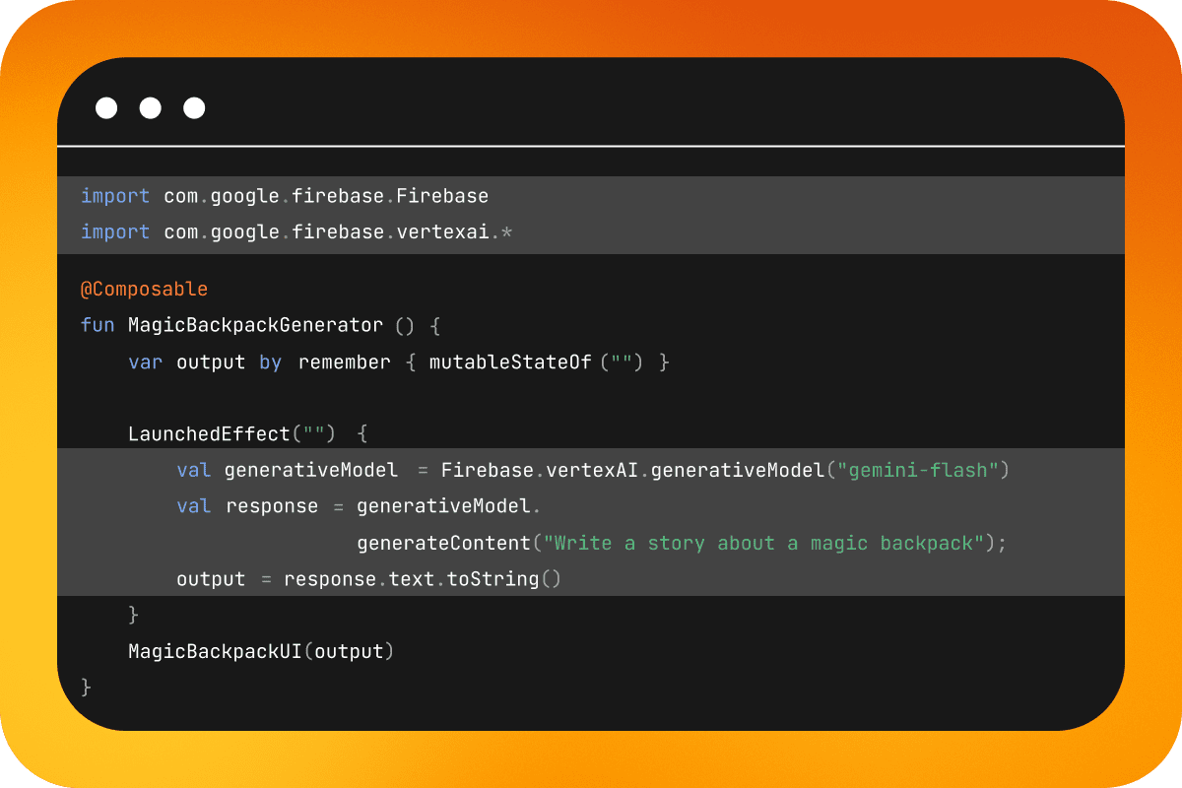This screenshot has height=788, width=1182.
Task: Select the "com.google.firebase.Firebase" import path
Action: coord(326,196)
